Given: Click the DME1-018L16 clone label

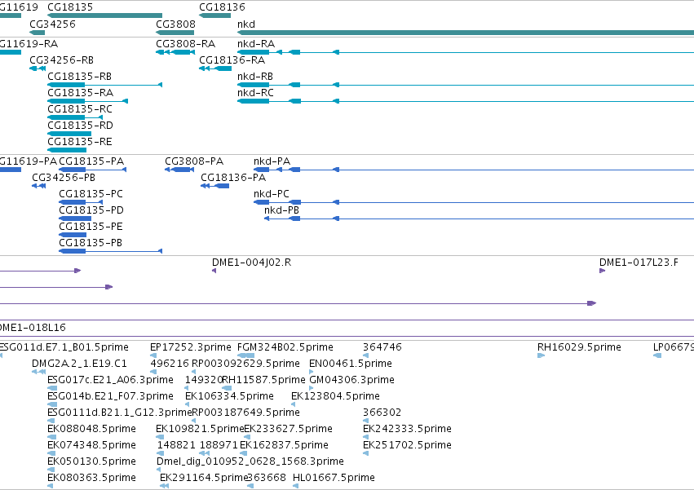Looking at the screenshot, I should 32,328.
